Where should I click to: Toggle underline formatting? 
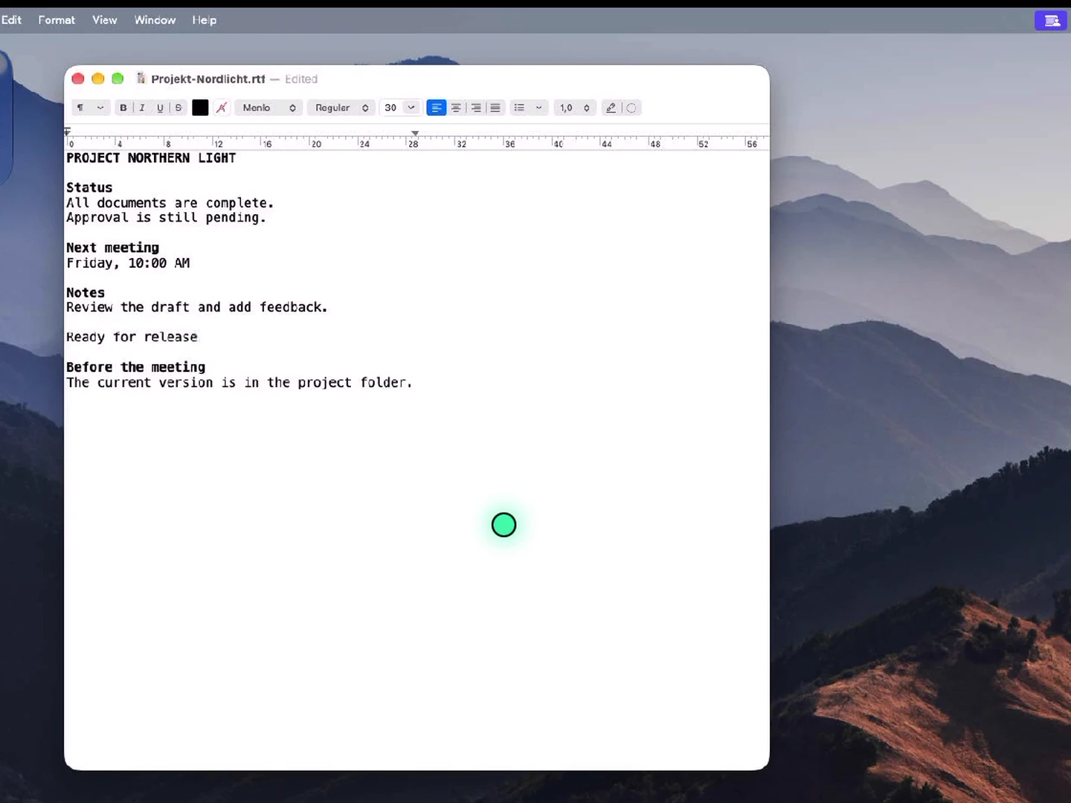click(160, 108)
